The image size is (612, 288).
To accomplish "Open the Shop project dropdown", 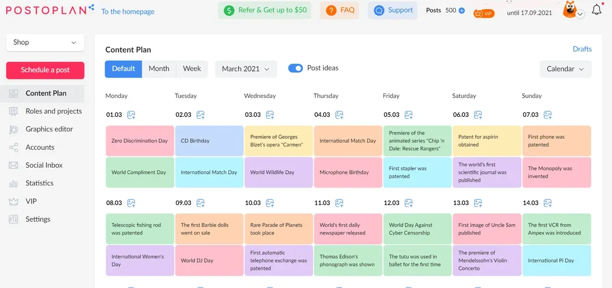I will [45, 42].
